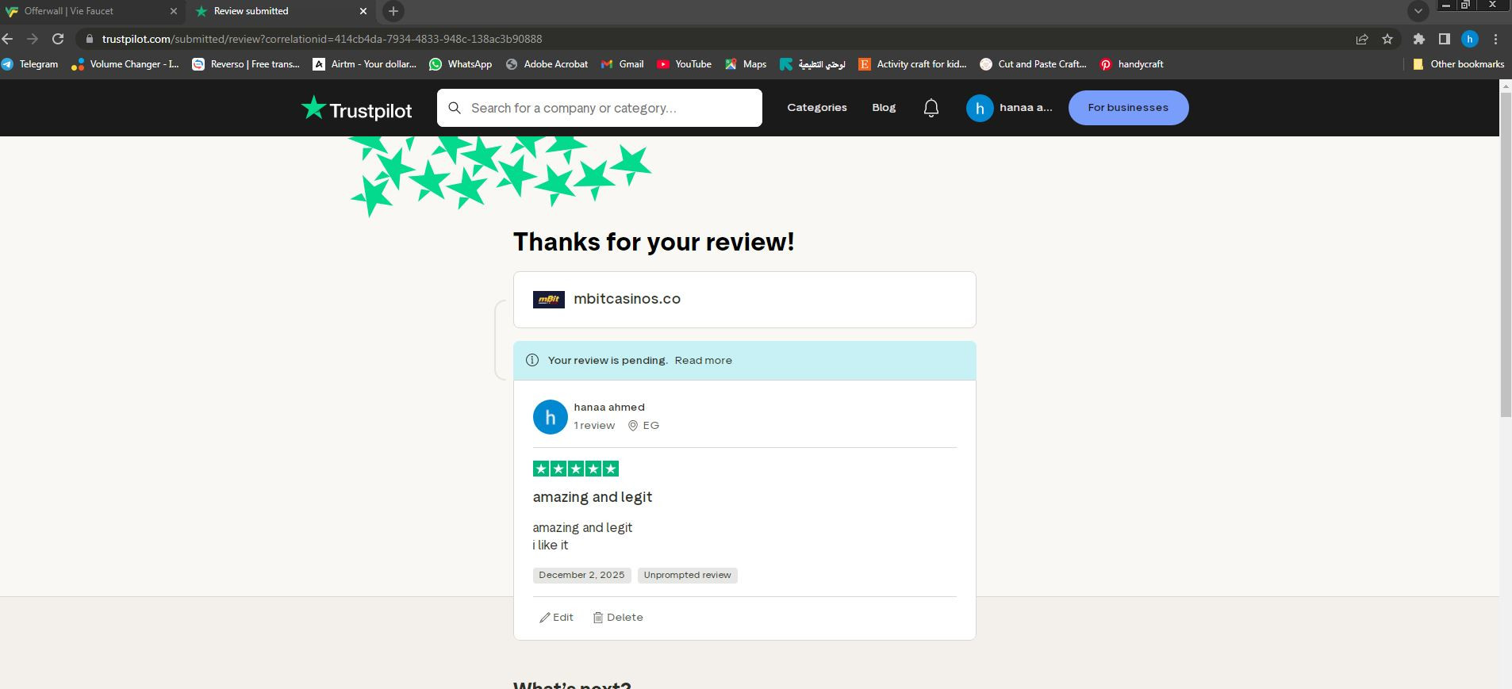The width and height of the screenshot is (1512, 689).
Task: Click the pending review info icon
Action: (532, 360)
